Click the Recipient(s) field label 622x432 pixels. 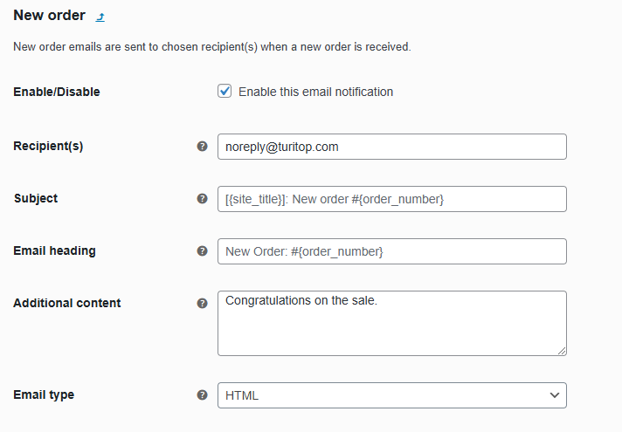click(x=48, y=146)
